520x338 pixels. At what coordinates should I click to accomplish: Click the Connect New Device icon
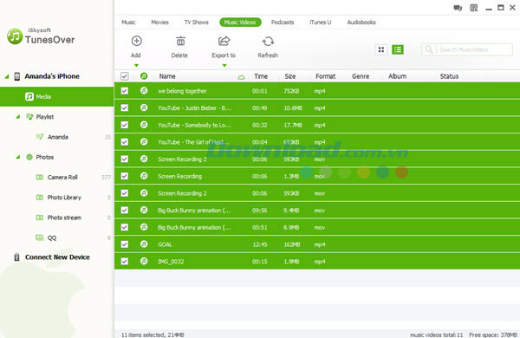(x=16, y=257)
